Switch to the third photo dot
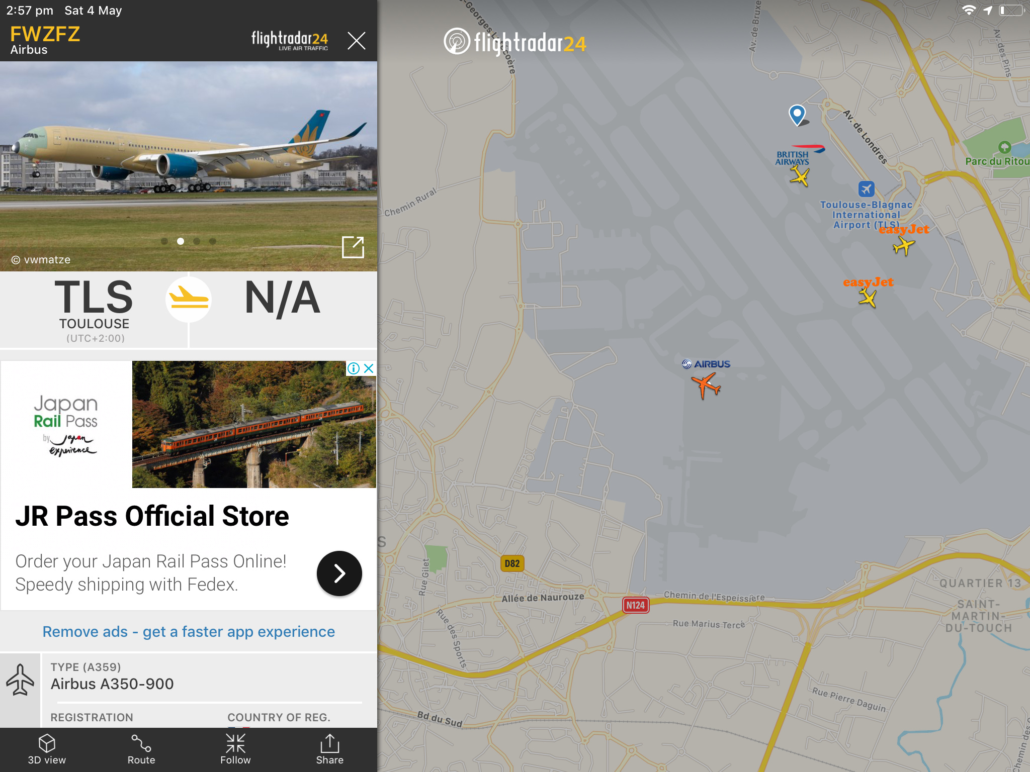Viewport: 1030px width, 772px height. (197, 241)
